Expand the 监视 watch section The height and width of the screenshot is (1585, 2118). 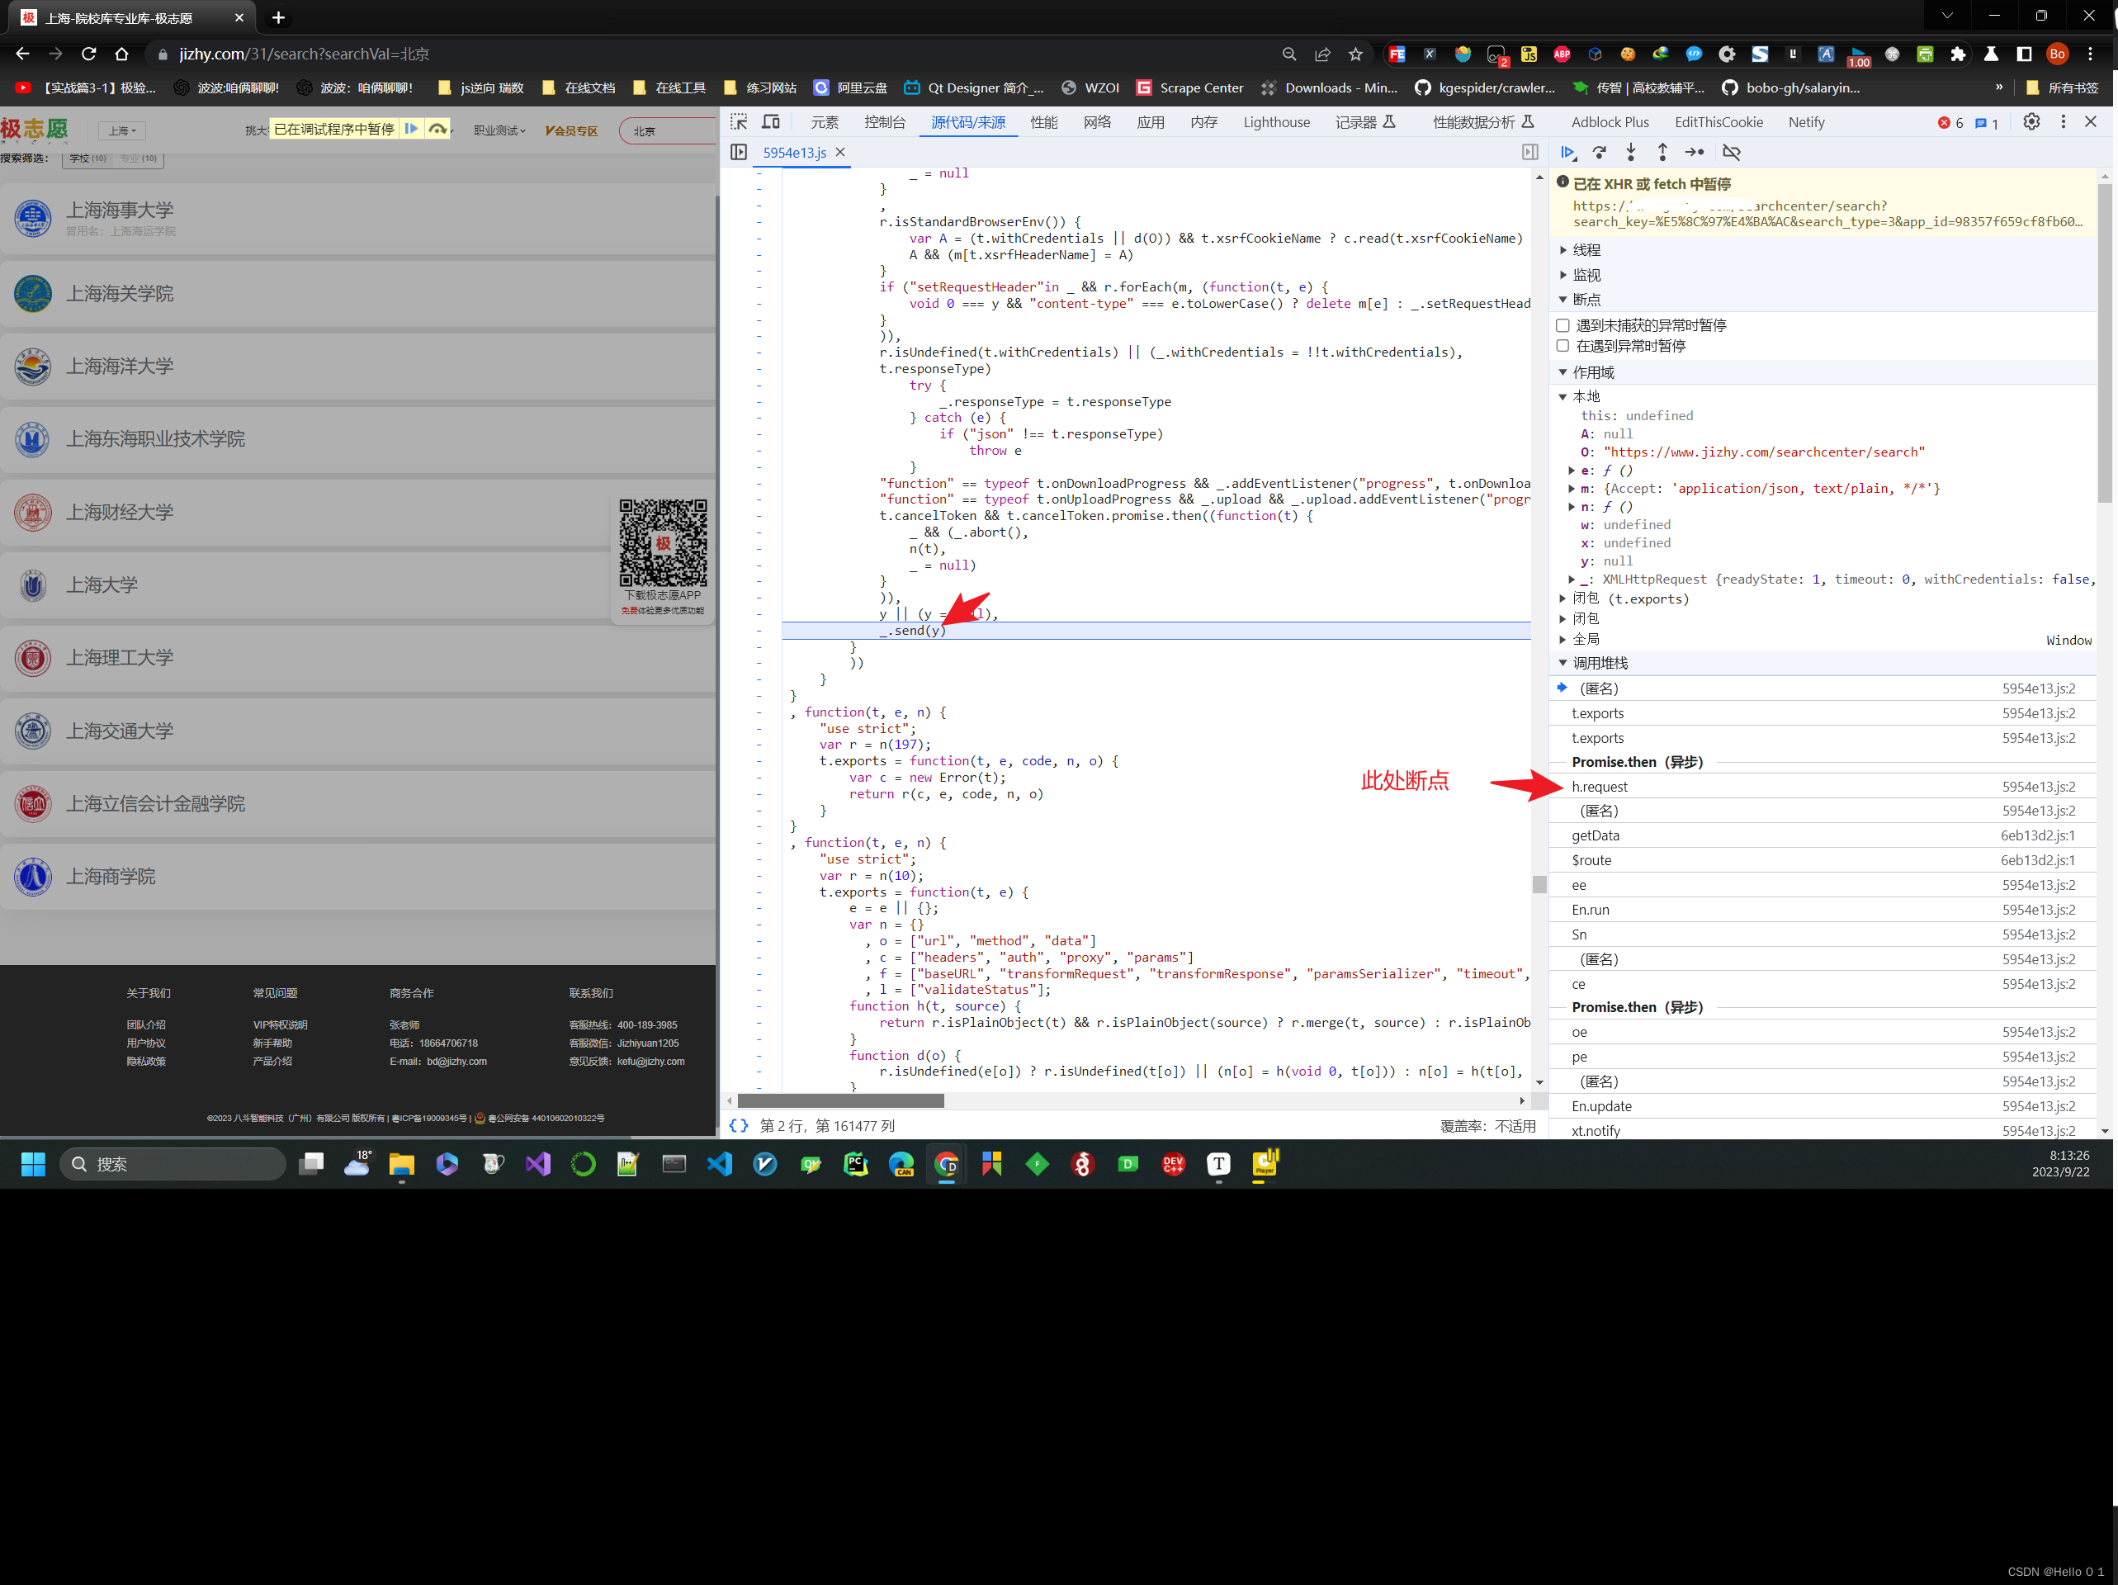tap(1586, 275)
